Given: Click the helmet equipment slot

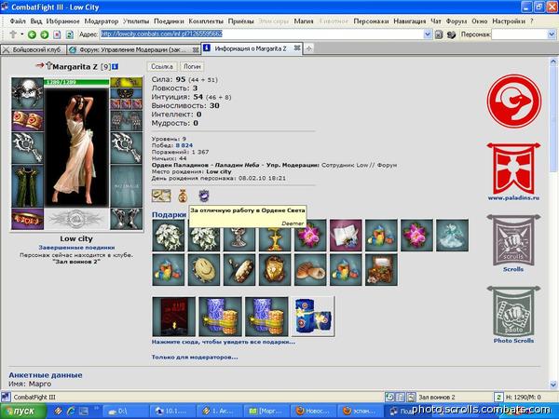Looking at the screenshot, I should click(27, 93).
